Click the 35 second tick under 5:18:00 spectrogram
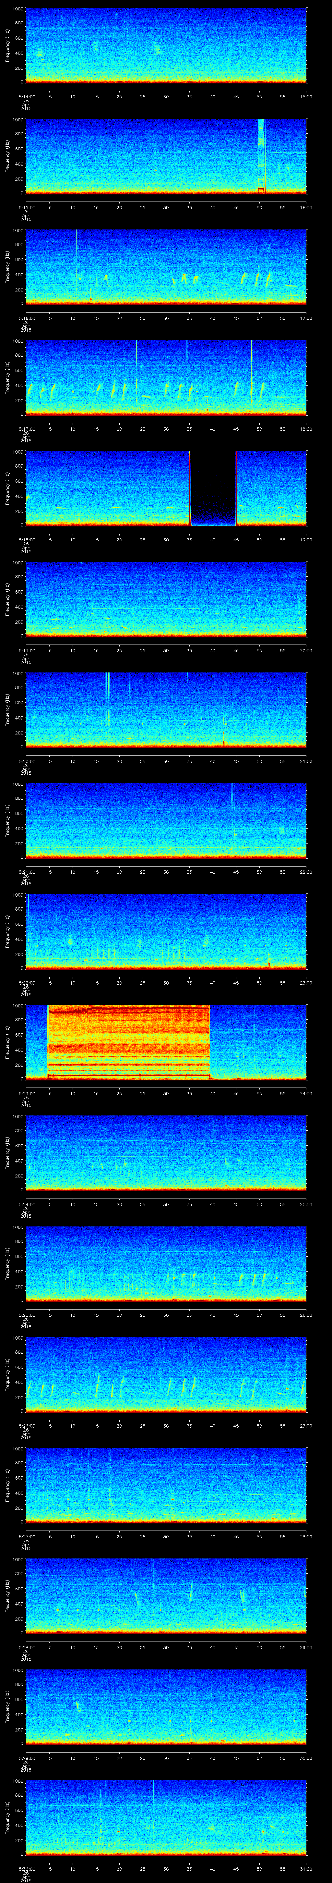 [190, 540]
